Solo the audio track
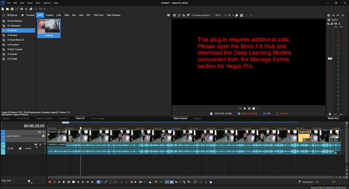 [40, 145]
